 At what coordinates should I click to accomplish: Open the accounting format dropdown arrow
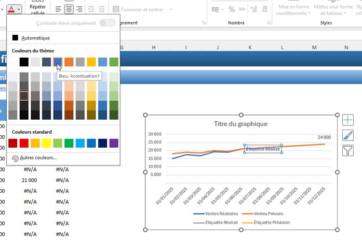(x=223, y=9)
